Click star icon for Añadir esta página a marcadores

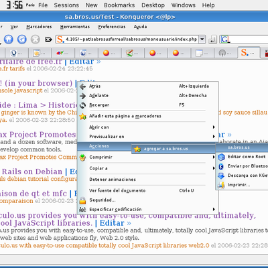pos(82,117)
